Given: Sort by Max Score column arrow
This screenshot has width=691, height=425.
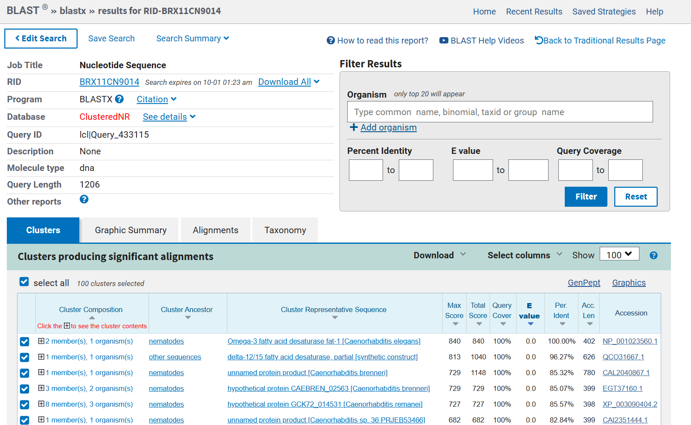Looking at the screenshot, I should coord(456,324).
